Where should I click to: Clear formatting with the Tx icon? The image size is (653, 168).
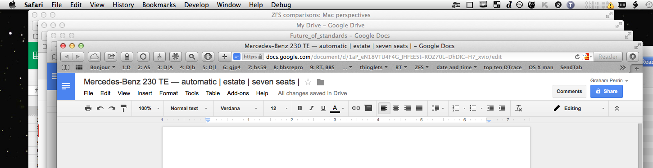coord(519,108)
